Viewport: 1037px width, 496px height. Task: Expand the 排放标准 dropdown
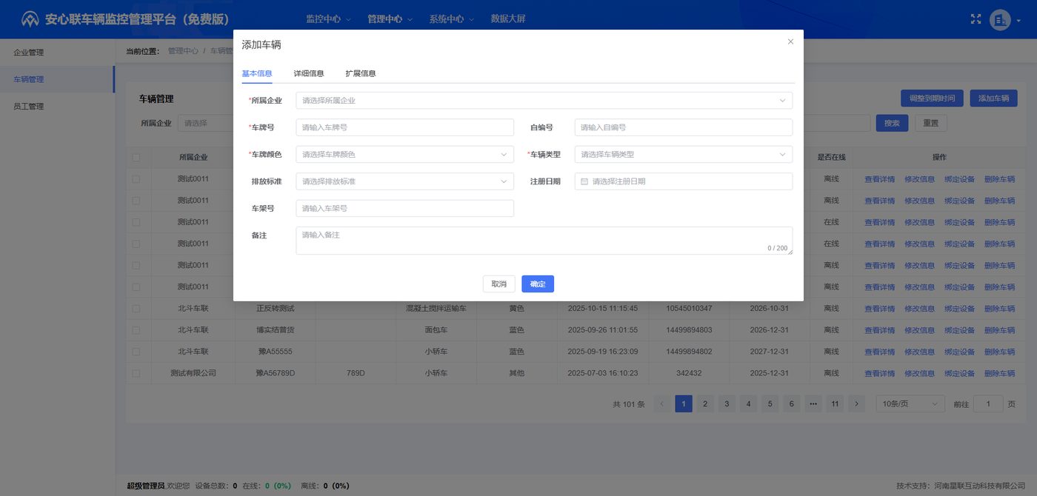point(405,181)
